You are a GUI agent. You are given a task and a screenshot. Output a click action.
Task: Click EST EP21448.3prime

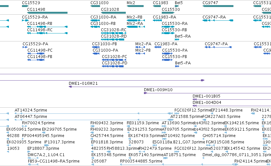[227, 110]
